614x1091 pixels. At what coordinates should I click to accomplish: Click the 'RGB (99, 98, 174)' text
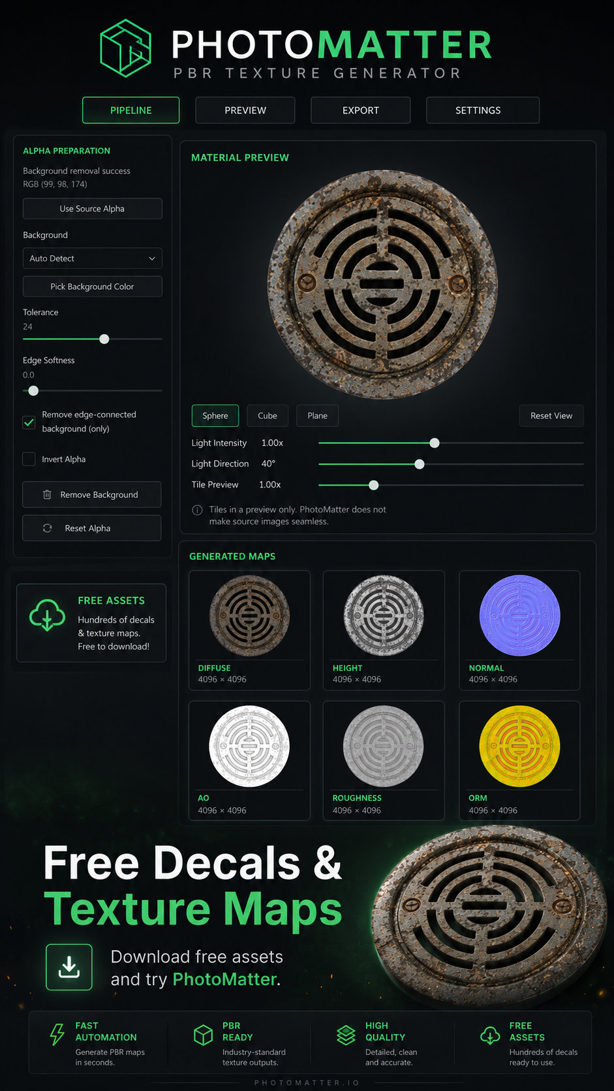(x=55, y=184)
